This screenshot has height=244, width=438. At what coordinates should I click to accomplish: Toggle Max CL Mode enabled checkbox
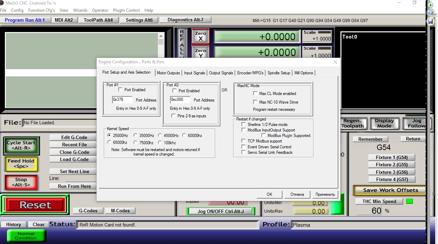255,93
